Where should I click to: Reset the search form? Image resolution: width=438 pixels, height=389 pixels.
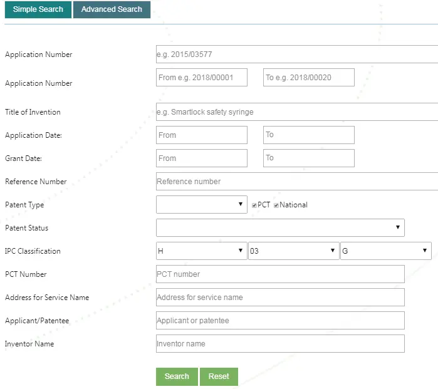[219, 376]
